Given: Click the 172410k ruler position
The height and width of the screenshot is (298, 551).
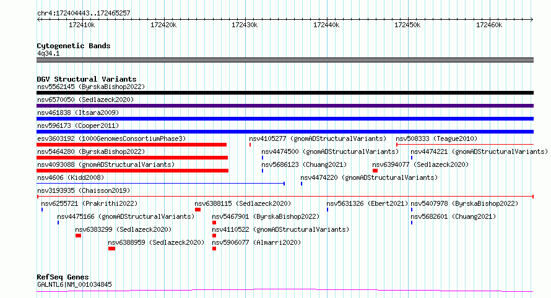Looking at the screenshot, I should point(82,25).
